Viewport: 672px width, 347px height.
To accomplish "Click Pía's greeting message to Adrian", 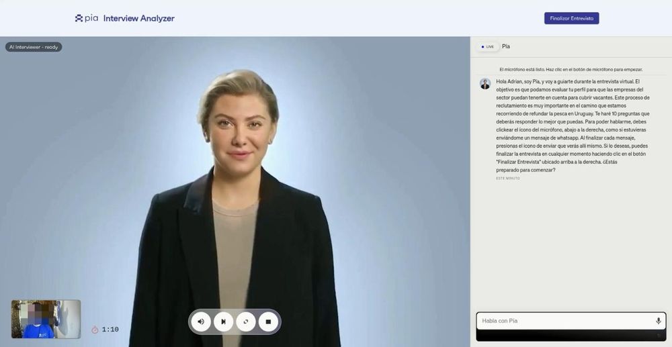I will coord(573,126).
